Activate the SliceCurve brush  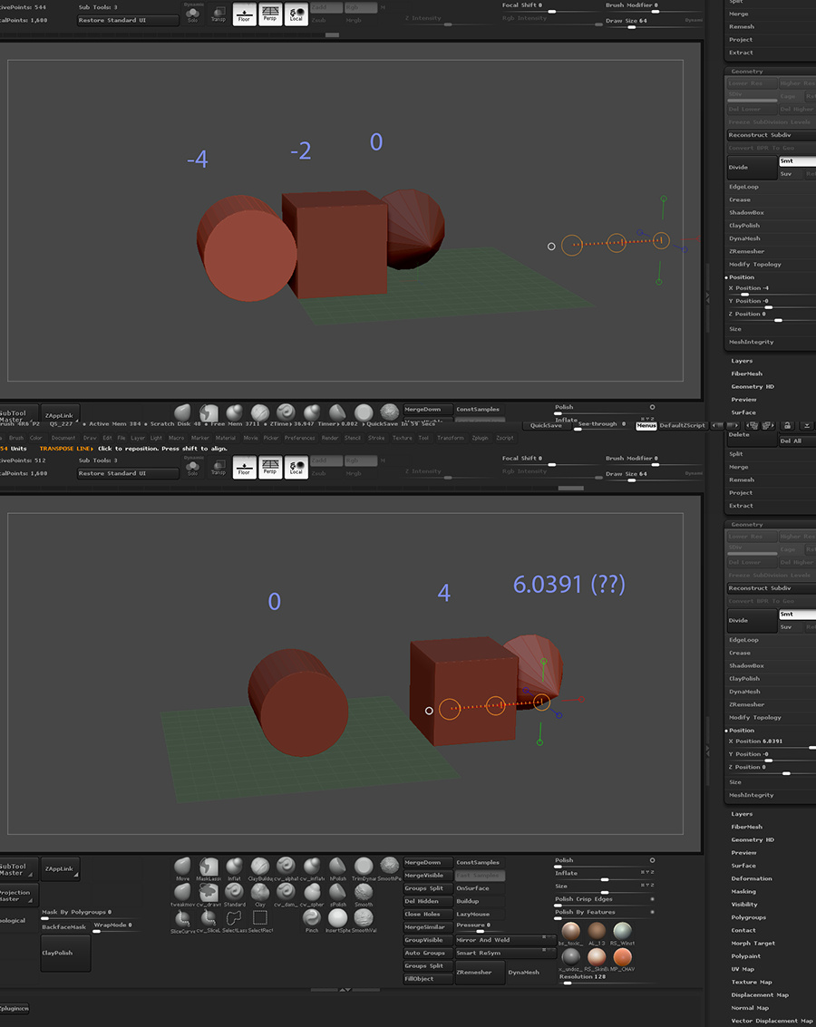click(x=183, y=919)
